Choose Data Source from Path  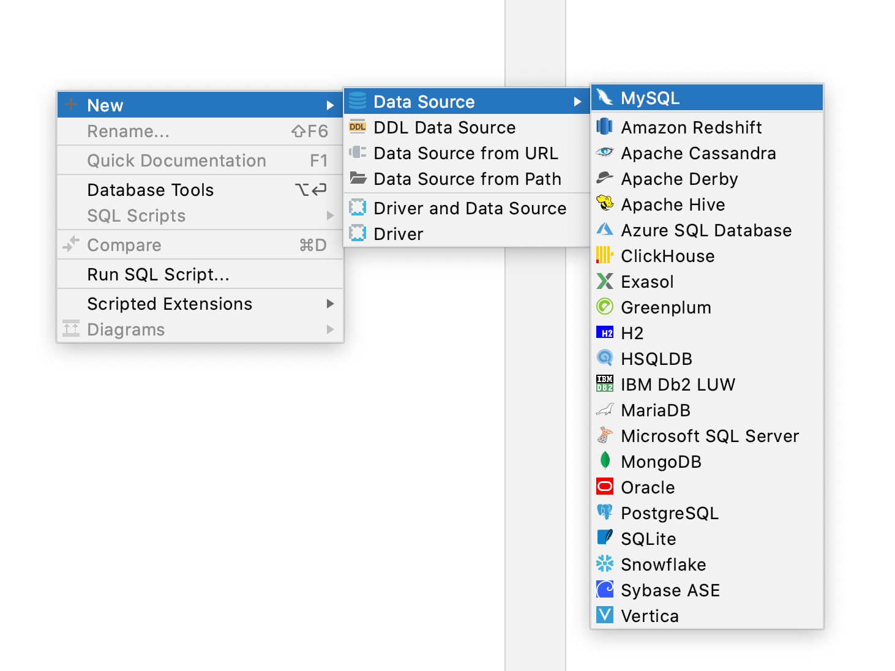pyautogui.click(x=466, y=179)
